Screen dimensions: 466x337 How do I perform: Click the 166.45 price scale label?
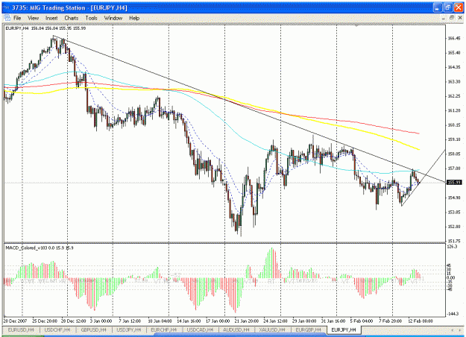click(454, 38)
